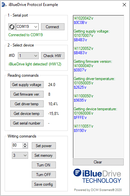The height and width of the screenshot is (196, 130).
Task: Open the memory slot dropdown showing 3
Action: coord(20,155)
